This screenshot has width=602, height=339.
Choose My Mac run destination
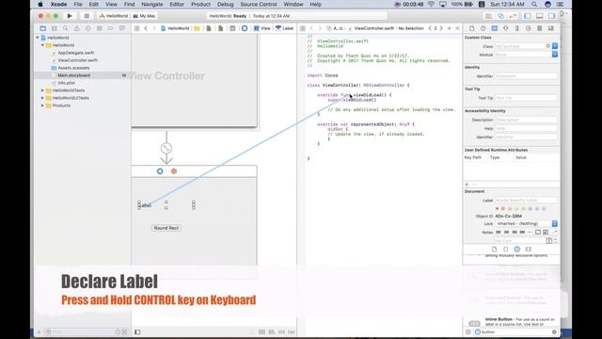pyautogui.click(x=144, y=16)
